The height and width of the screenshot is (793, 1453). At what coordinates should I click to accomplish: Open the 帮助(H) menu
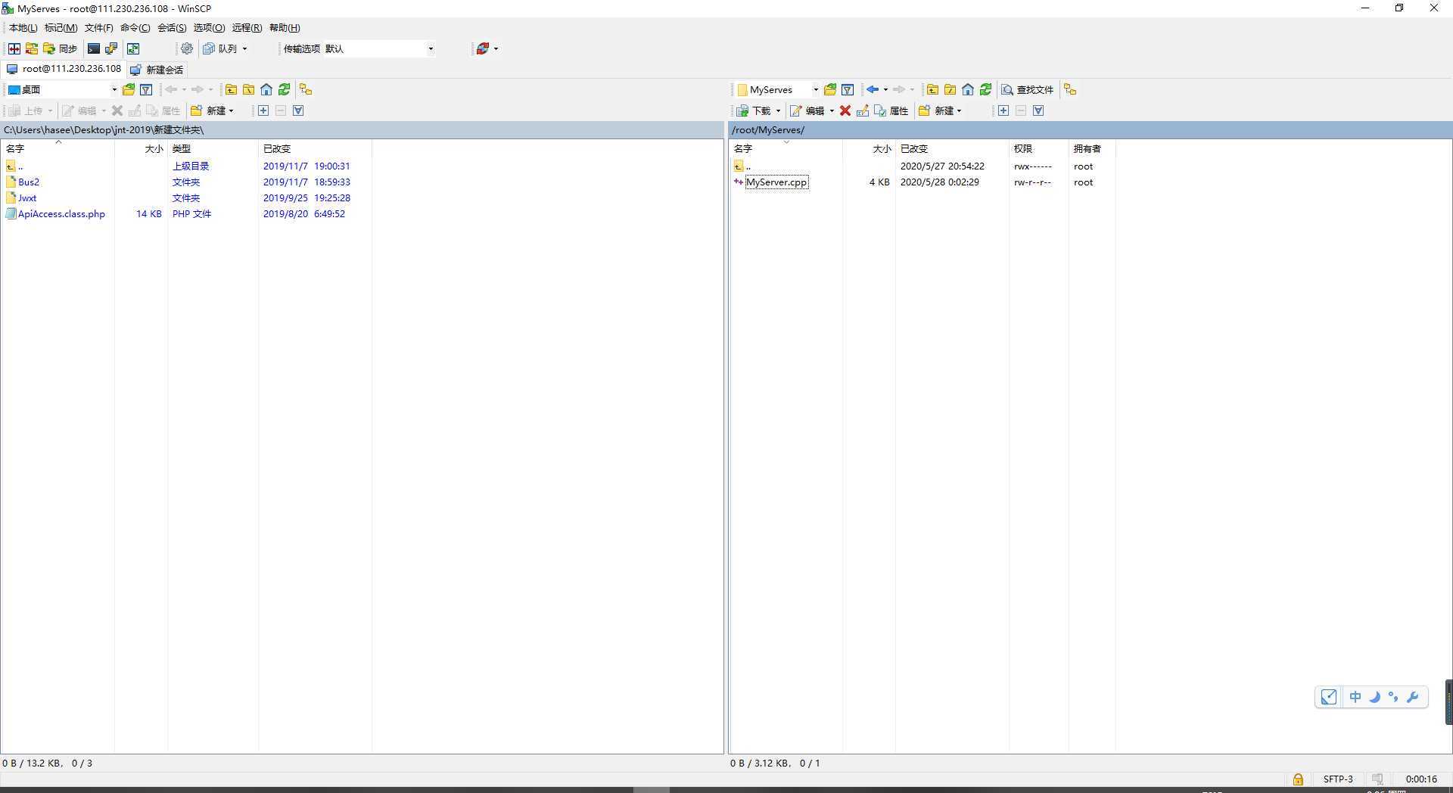coord(285,28)
